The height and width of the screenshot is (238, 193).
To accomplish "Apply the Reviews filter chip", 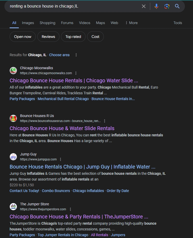I will click(48, 37).
